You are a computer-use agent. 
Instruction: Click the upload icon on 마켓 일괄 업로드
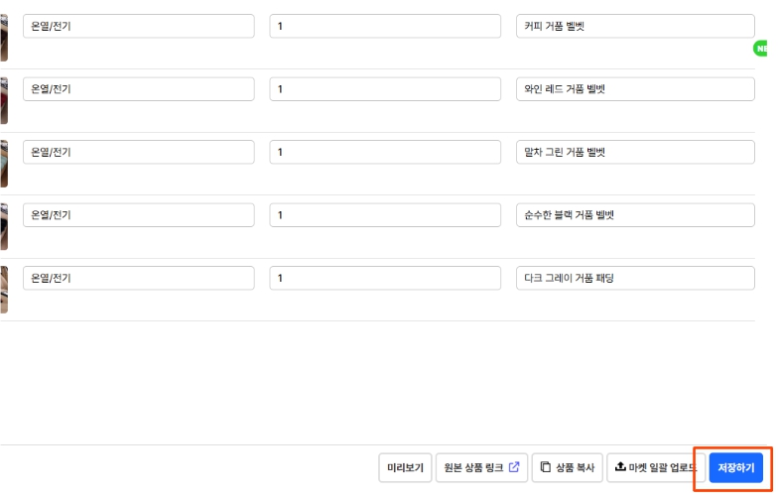click(x=620, y=467)
